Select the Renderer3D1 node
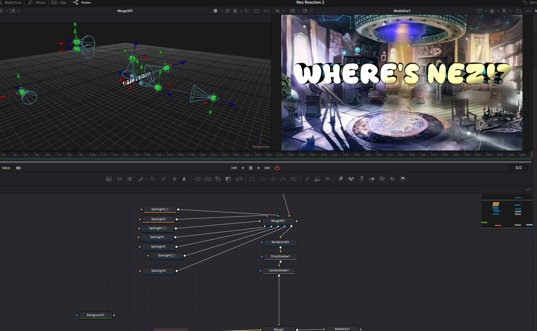The height and width of the screenshot is (331, 537). click(280, 242)
